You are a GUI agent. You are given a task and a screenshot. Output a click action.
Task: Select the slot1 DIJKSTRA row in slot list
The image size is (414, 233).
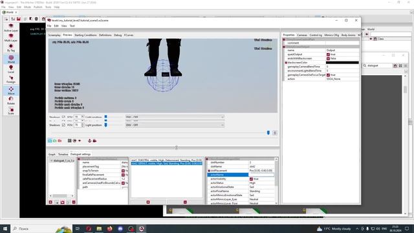tap(167, 161)
